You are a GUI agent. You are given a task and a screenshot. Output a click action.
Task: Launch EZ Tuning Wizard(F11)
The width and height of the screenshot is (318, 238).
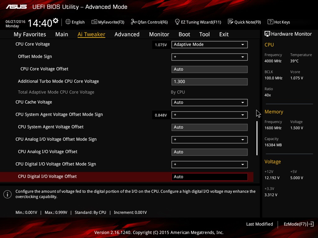pos(198,22)
